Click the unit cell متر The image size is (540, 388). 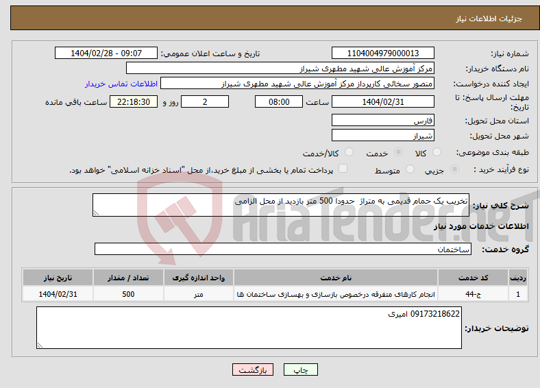(198, 294)
